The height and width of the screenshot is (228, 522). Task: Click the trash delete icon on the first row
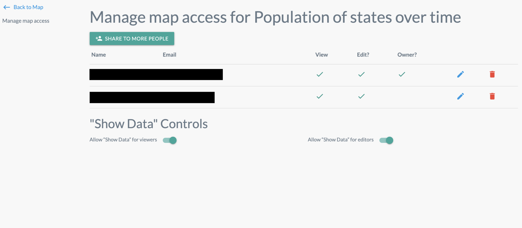point(492,74)
